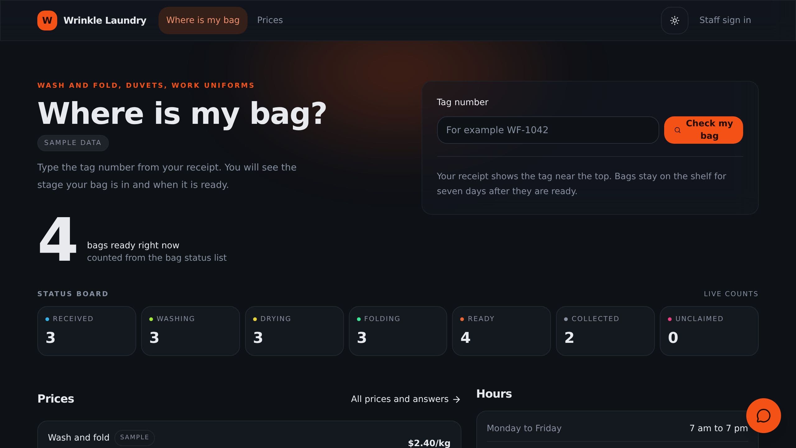Click the LIVE COUNTS label
This screenshot has height=448, width=796.
pos(731,294)
